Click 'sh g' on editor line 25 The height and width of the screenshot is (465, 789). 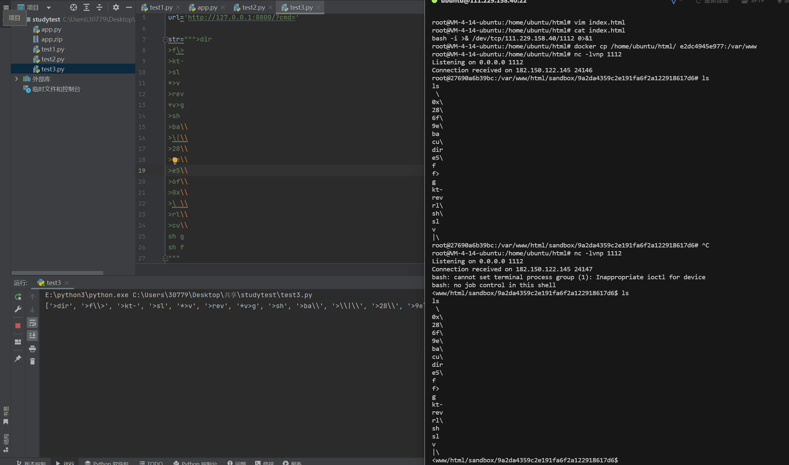(176, 236)
